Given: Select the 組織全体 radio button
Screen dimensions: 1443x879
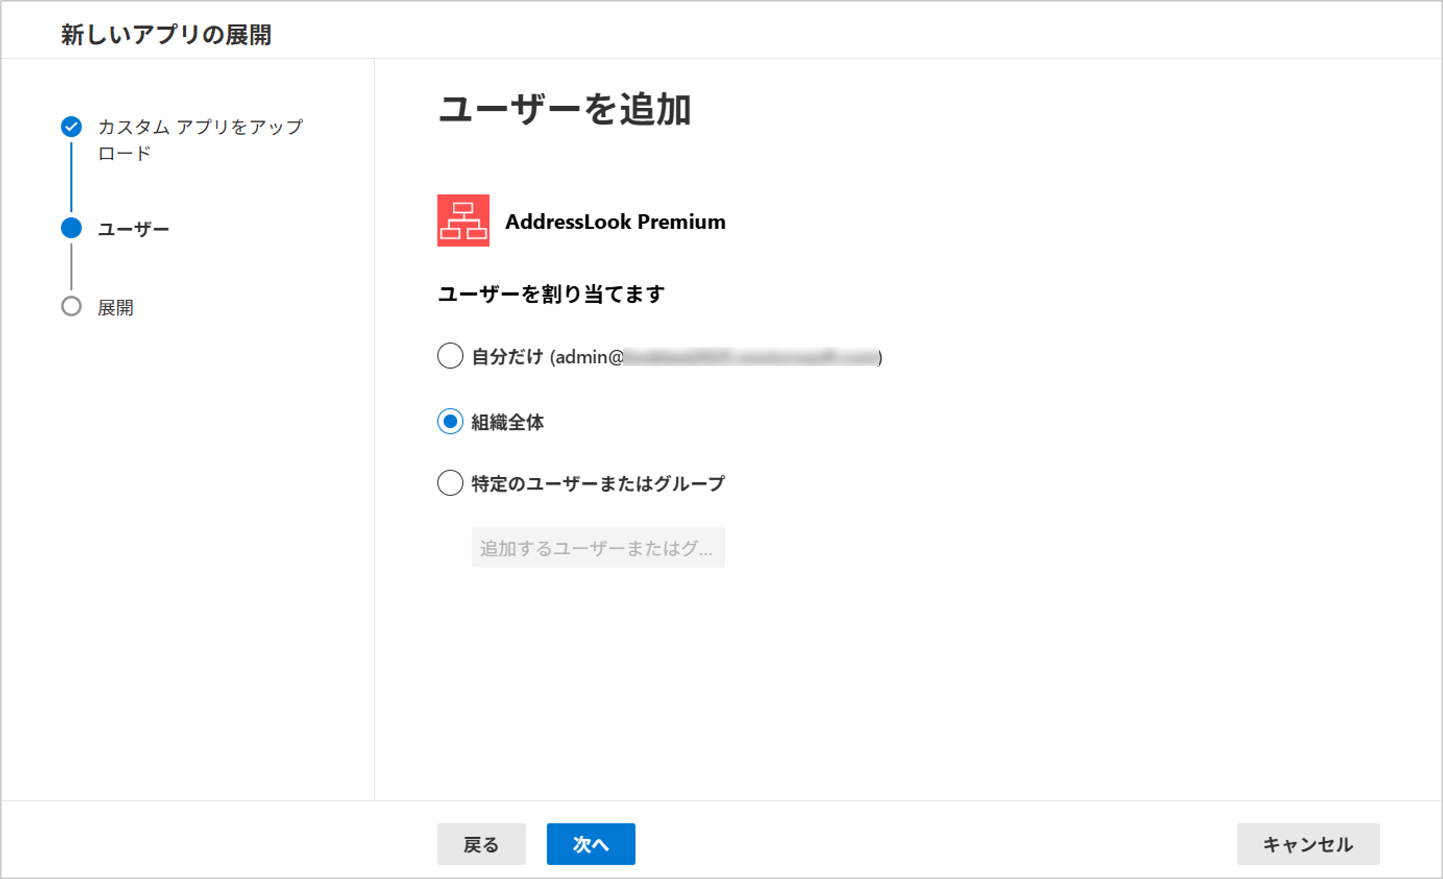Looking at the screenshot, I should [450, 421].
